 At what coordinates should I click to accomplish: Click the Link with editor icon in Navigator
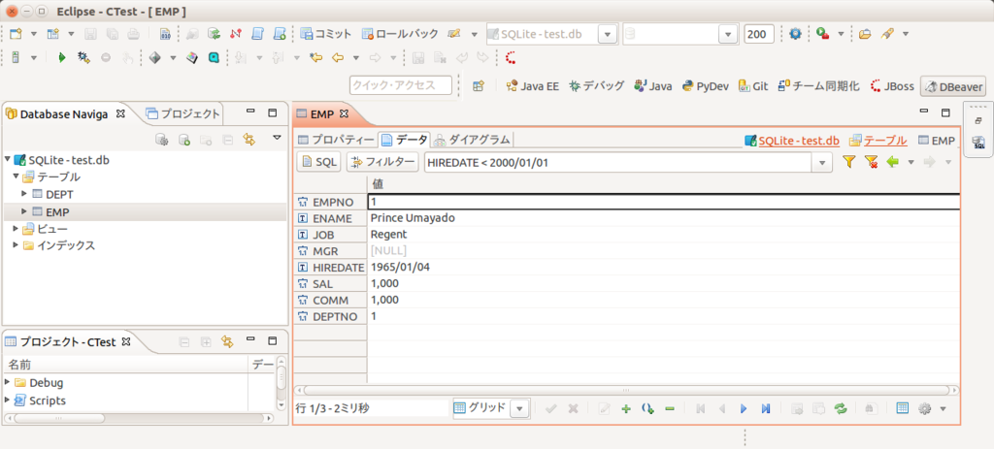tap(249, 140)
